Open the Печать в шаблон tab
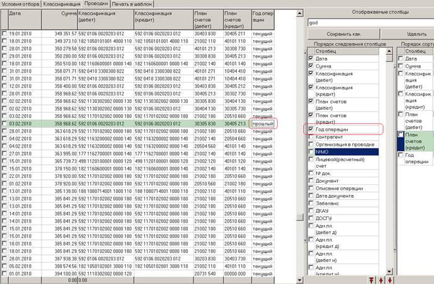 click(x=131, y=4)
